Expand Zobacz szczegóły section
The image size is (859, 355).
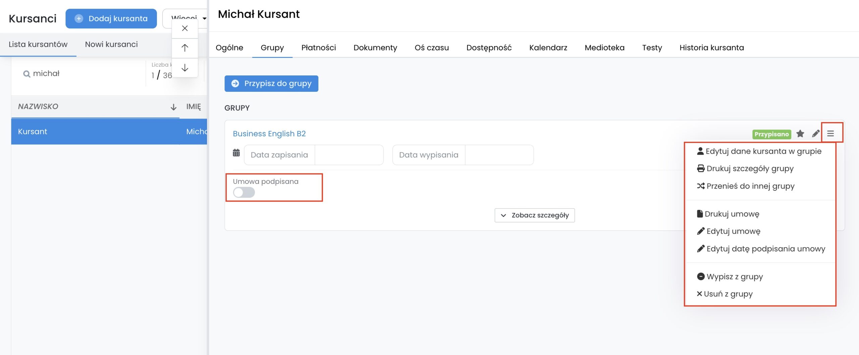coord(535,215)
